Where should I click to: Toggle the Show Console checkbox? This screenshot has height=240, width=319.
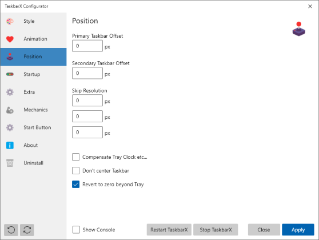[76, 230]
